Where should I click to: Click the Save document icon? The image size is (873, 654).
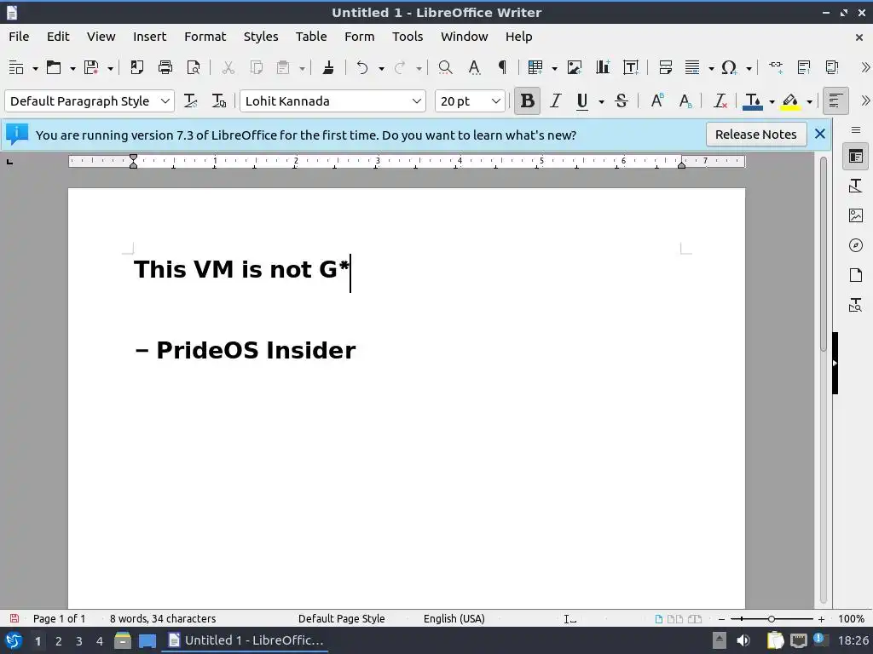[x=91, y=68]
